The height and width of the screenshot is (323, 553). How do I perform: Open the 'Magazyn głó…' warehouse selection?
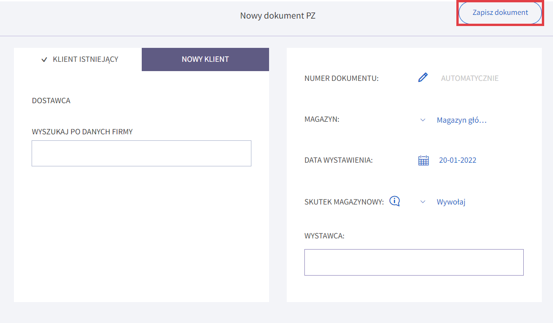pyautogui.click(x=461, y=120)
